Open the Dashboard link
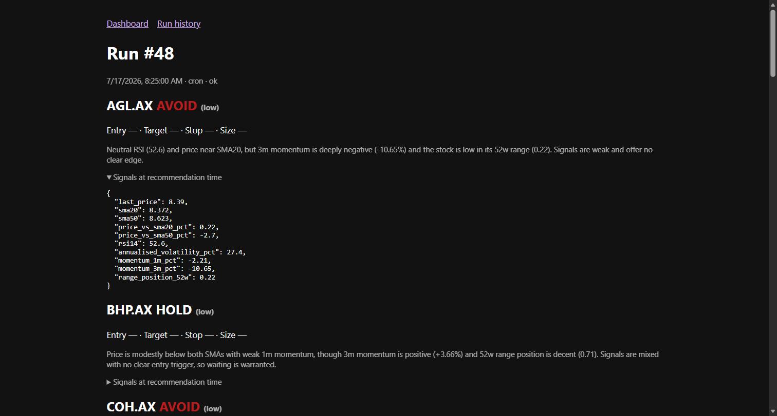Screen dimensions: 777x416 (x=127, y=24)
